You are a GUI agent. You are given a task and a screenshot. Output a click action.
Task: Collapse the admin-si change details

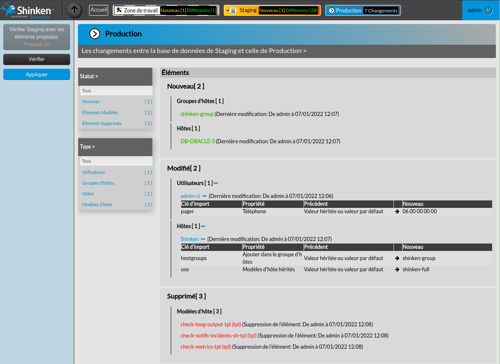pos(204,196)
